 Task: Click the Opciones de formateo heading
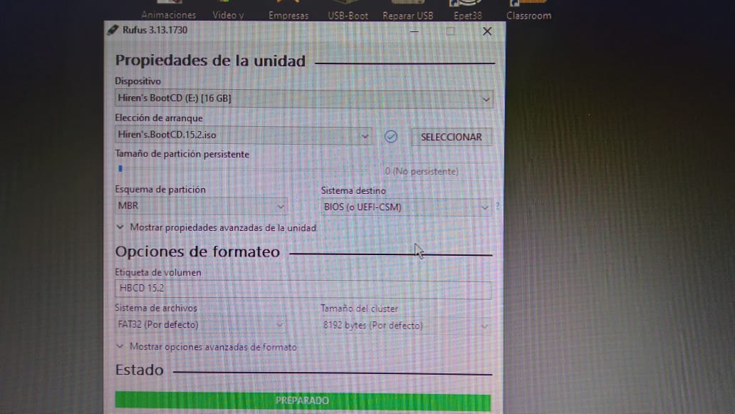[x=197, y=252]
